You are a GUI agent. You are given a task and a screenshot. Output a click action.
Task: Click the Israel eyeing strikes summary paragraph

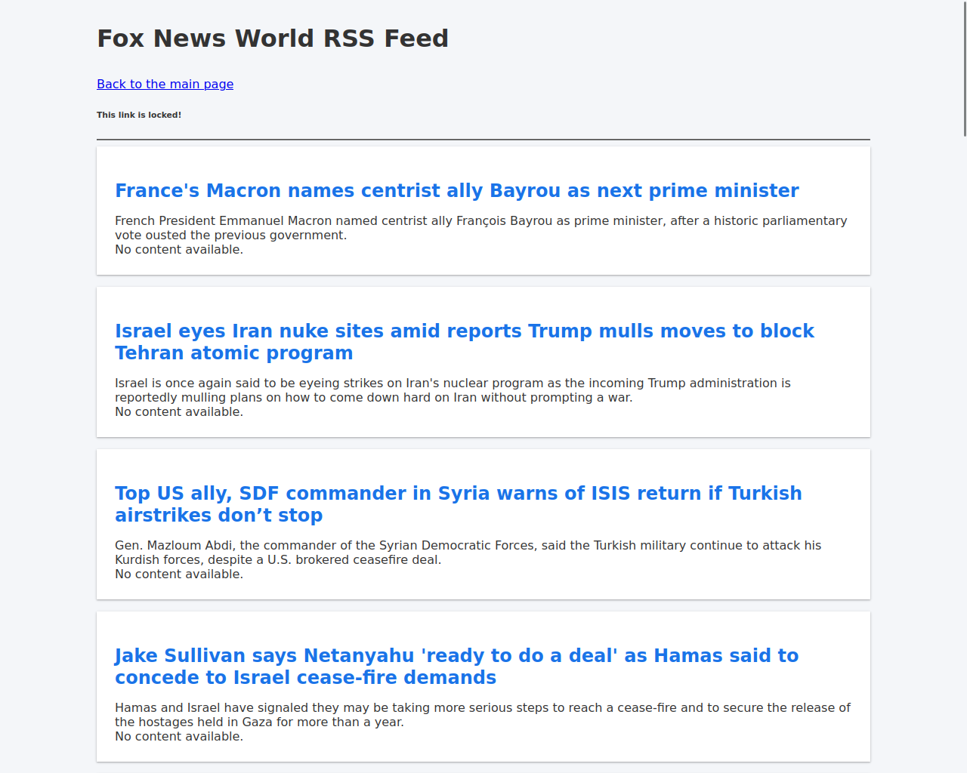[453, 390]
